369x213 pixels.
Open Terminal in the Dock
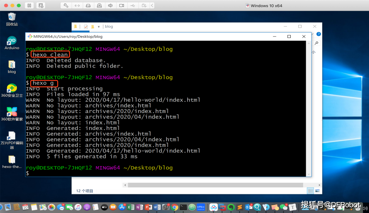(x=183, y=207)
